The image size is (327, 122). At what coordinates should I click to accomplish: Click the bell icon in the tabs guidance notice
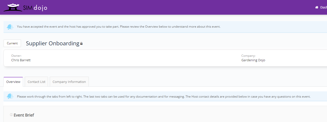click(10, 96)
